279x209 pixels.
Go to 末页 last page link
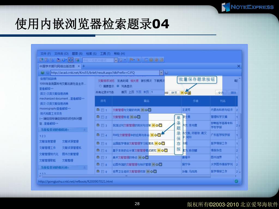[x=146, y=92]
